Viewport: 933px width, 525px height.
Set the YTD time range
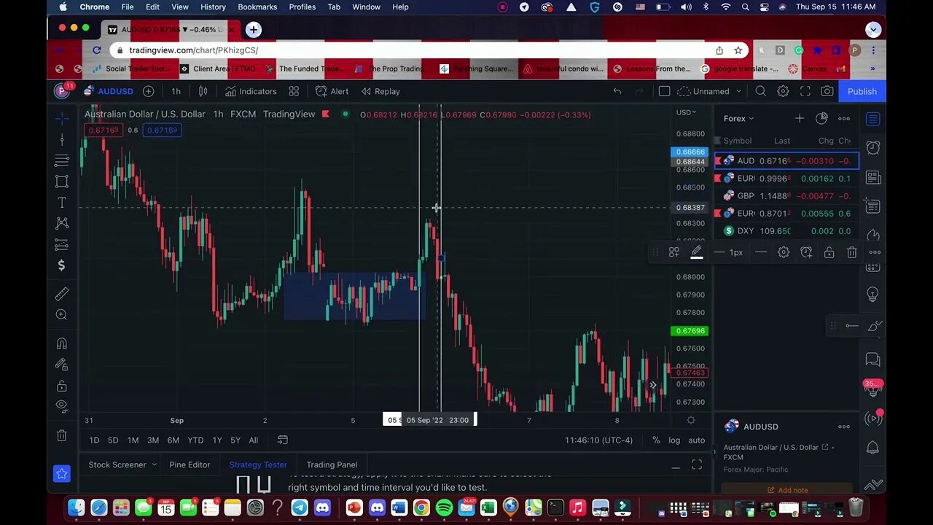[x=195, y=440]
